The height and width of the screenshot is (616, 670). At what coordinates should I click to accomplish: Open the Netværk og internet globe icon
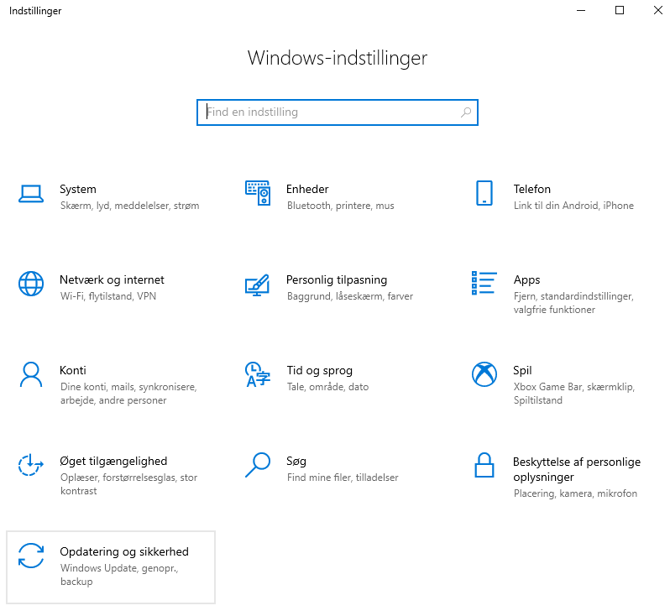pos(31,284)
